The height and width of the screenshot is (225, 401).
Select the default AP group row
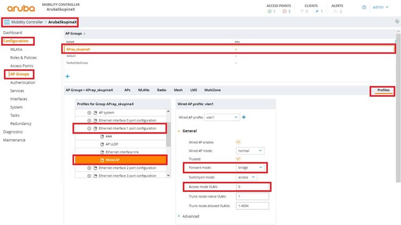click(x=229, y=56)
